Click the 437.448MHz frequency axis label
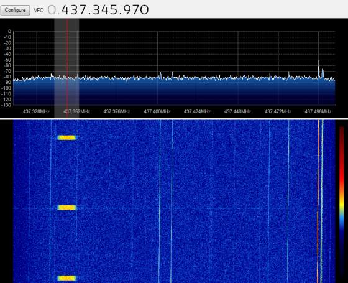This screenshot has width=348, height=283. (x=237, y=111)
